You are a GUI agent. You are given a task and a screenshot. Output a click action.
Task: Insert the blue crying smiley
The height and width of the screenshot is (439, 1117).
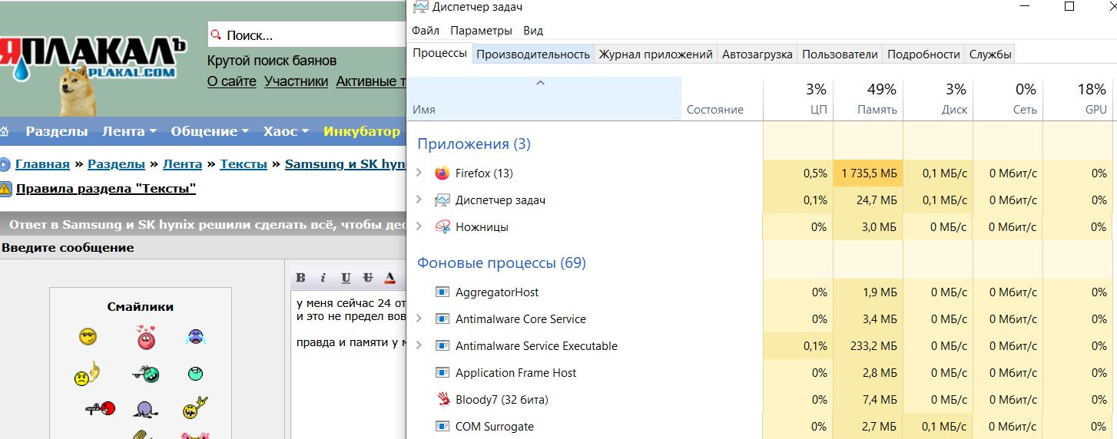[196, 336]
